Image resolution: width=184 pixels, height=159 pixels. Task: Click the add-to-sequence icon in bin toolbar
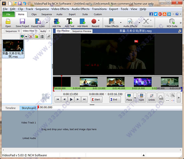(x=22, y=37)
